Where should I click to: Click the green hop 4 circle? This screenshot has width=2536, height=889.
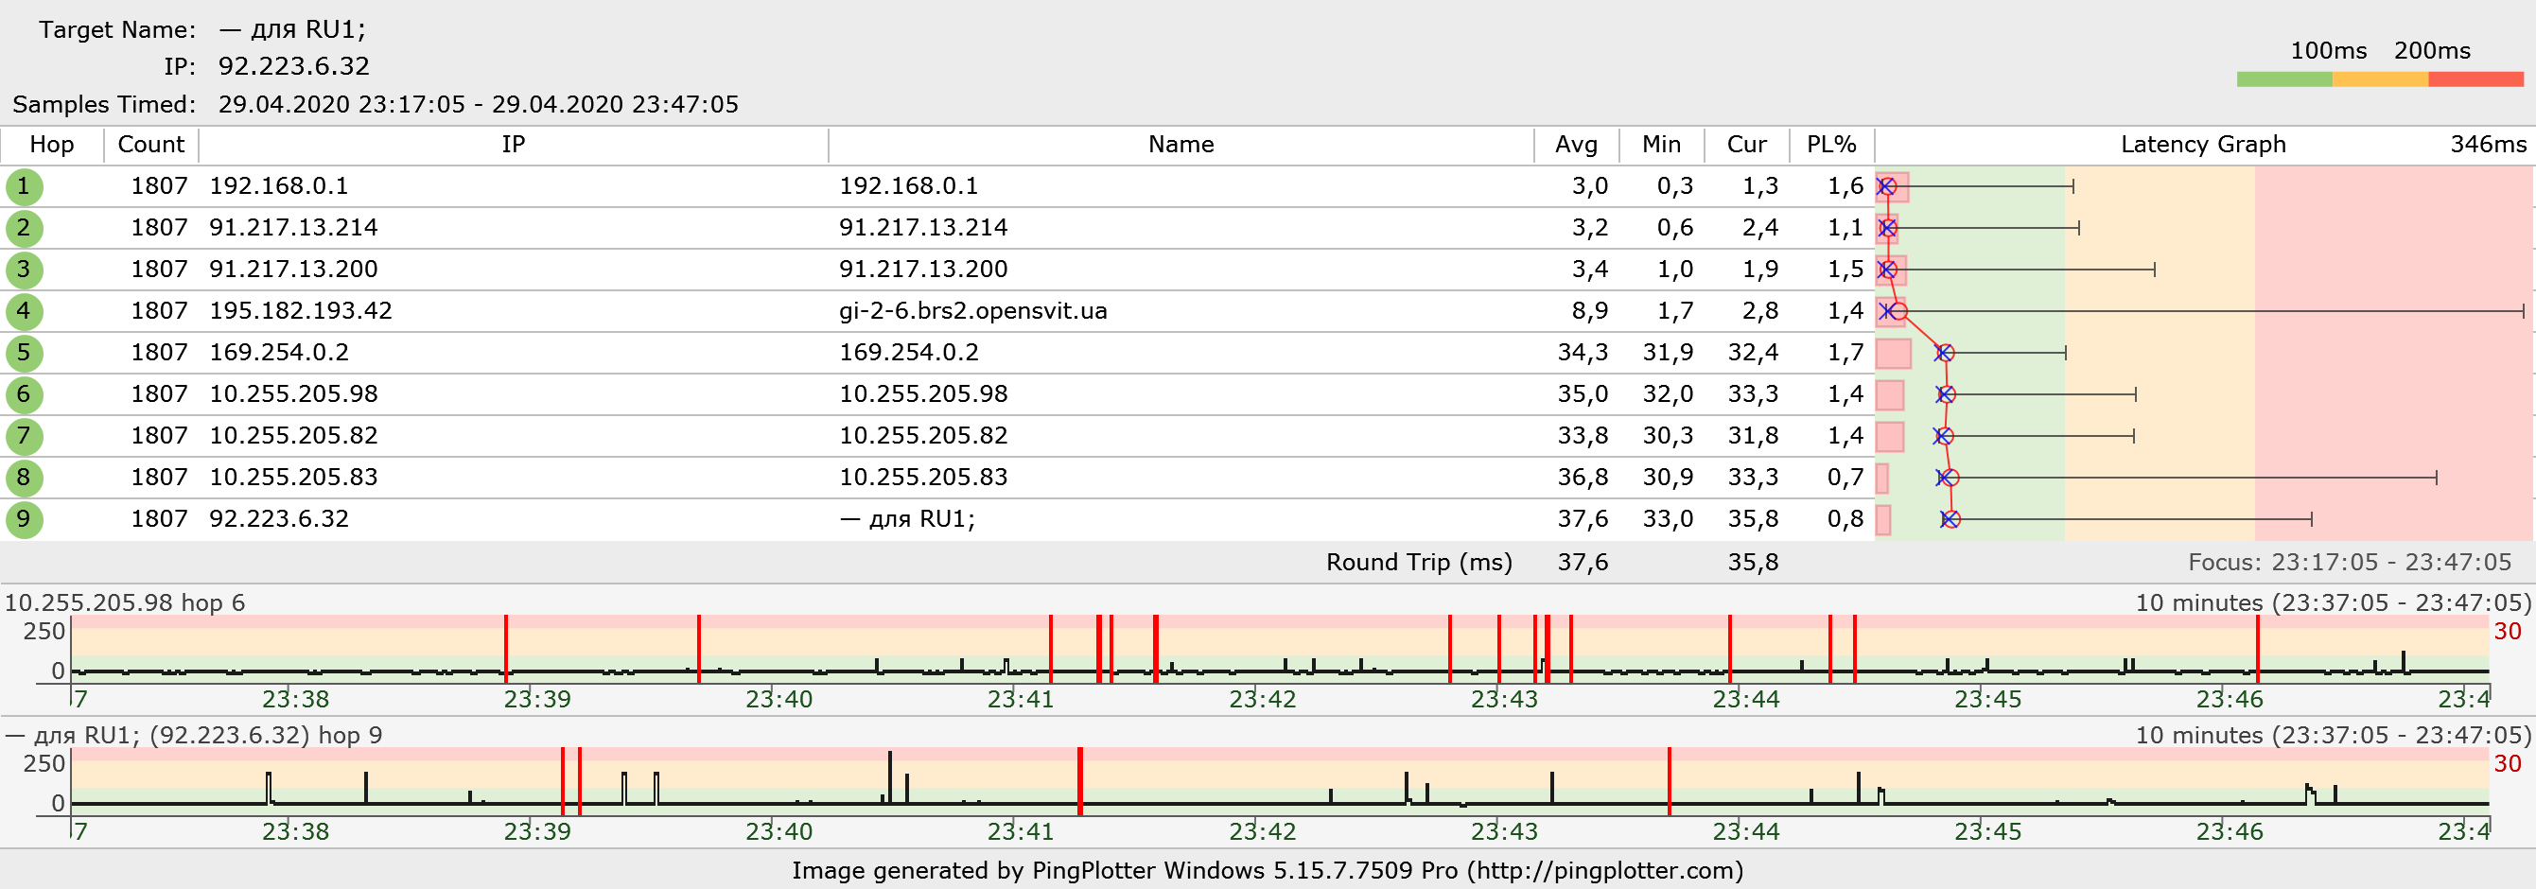(x=24, y=311)
